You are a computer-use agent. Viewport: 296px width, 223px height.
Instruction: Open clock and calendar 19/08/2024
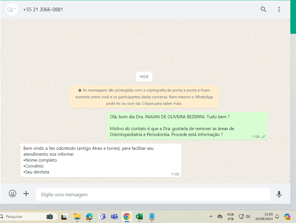[x=264, y=217]
